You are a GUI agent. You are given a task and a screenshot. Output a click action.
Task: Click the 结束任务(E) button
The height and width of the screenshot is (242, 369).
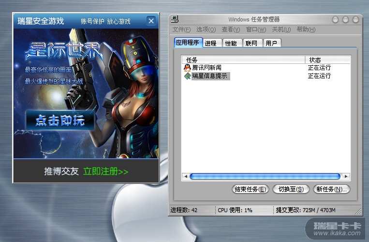tap(250, 189)
